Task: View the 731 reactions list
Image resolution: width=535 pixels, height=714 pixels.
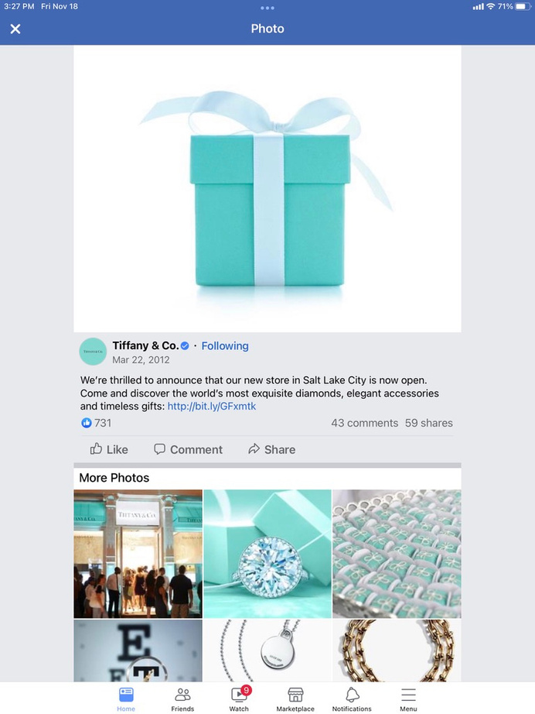Action: (97, 423)
